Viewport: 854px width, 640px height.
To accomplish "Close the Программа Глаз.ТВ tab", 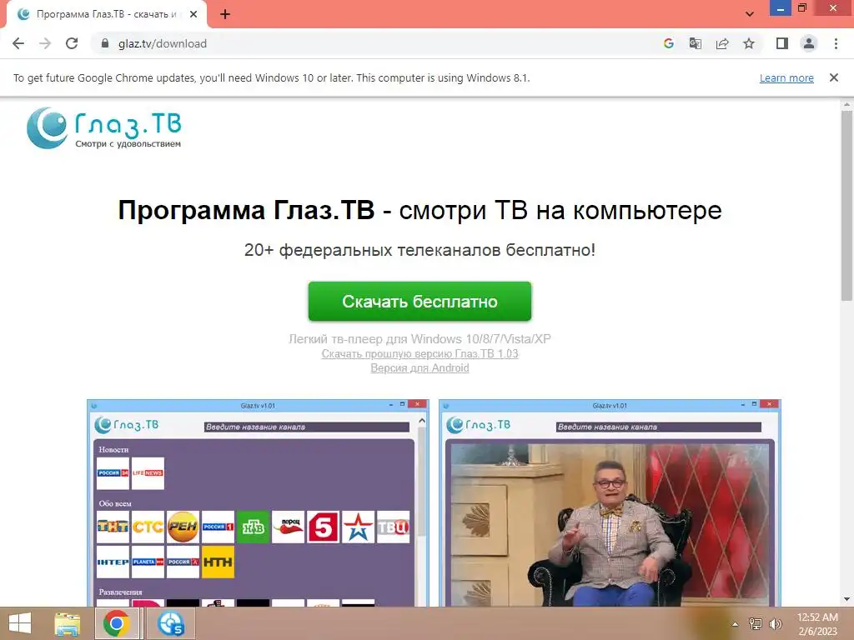I will coord(193,15).
